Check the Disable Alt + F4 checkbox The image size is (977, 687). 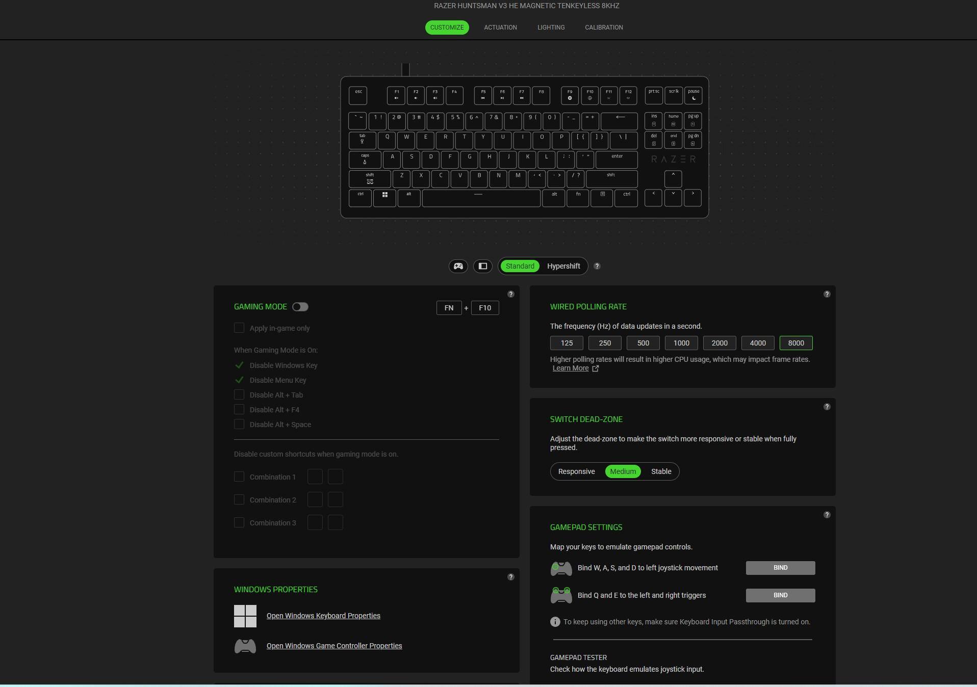(239, 409)
